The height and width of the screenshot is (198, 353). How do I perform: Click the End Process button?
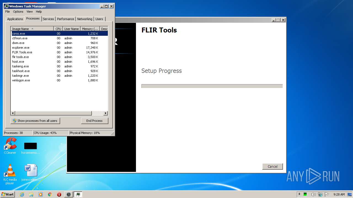point(95,121)
